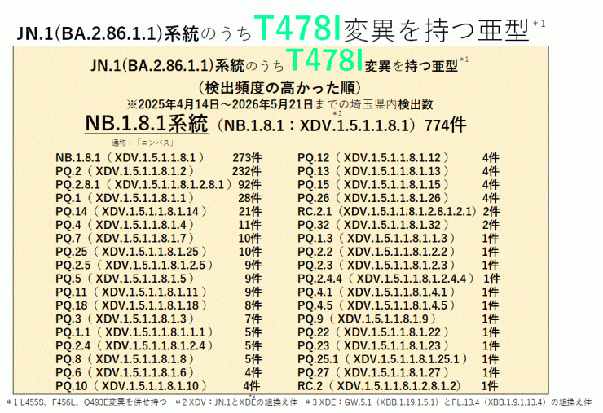Click the row 'PQ.26 (XDV.1.5.1.1.8.1.26)'
Viewport: 603px width, 413px height.
coord(398,198)
